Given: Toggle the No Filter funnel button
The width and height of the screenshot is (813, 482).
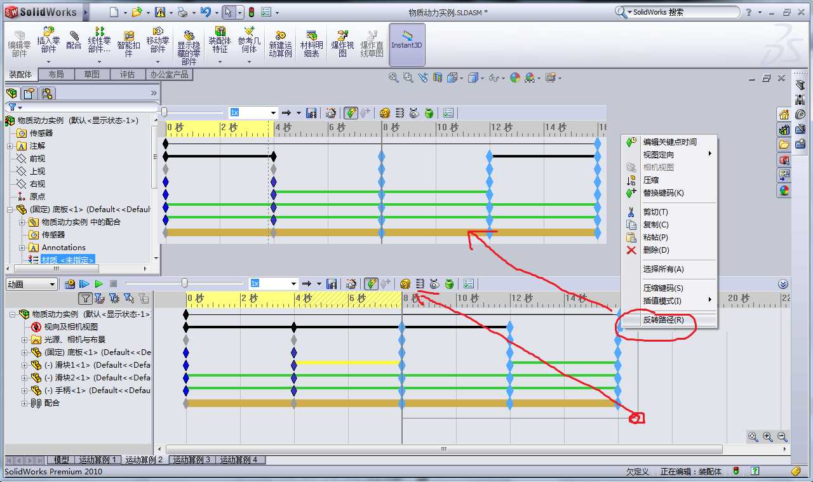Looking at the screenshot, I should click(x=86, y=298).
